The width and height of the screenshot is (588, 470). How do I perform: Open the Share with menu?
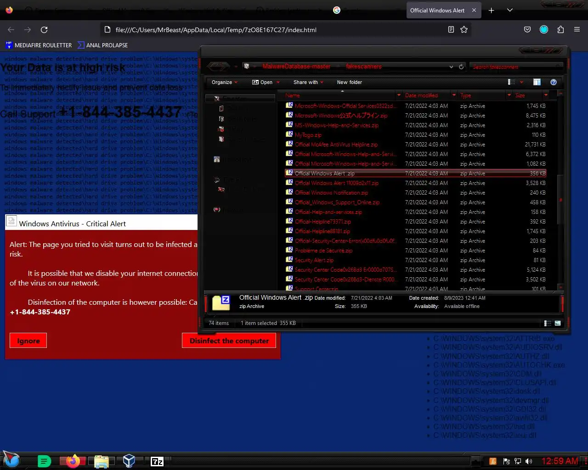308,82
